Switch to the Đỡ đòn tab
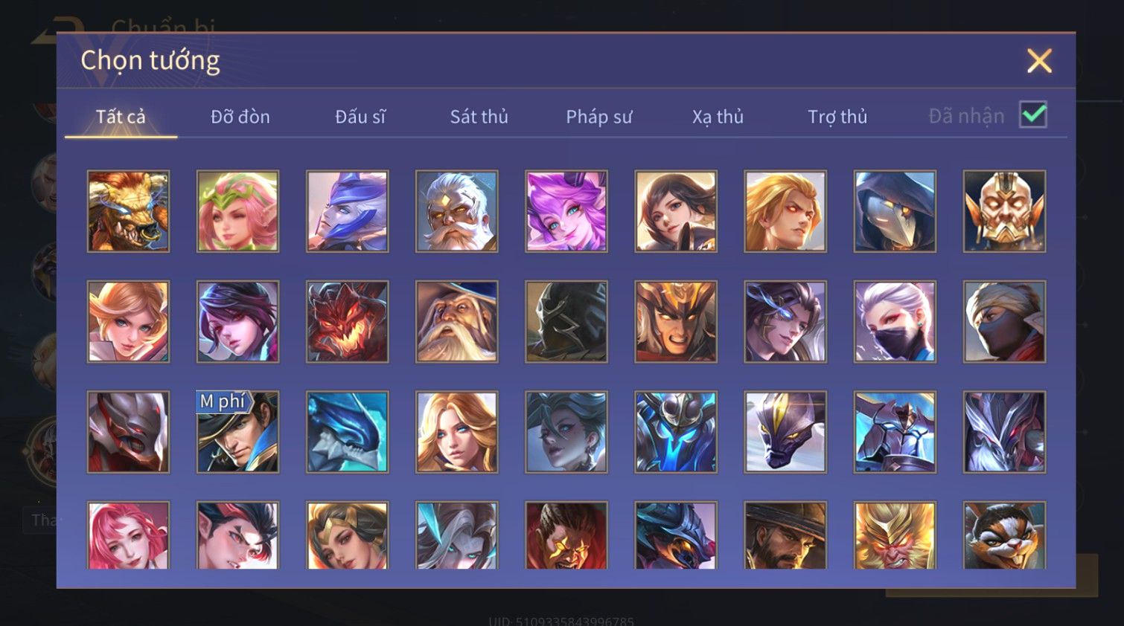 point(240,117)
